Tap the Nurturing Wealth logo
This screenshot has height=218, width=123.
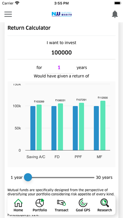(61, 14)
